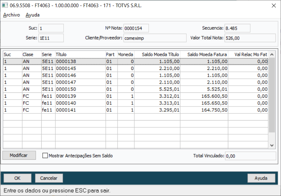
Task: Click the Serie field containing 1E11
Action: 51,38
